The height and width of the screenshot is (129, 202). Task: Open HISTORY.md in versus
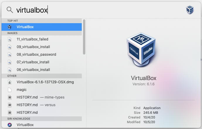36,105
